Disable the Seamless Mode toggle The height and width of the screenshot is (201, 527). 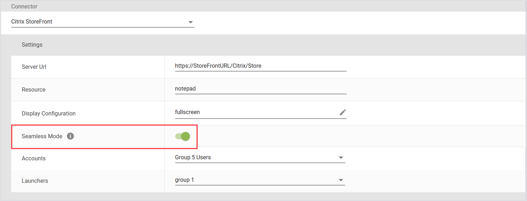point(183,136)
